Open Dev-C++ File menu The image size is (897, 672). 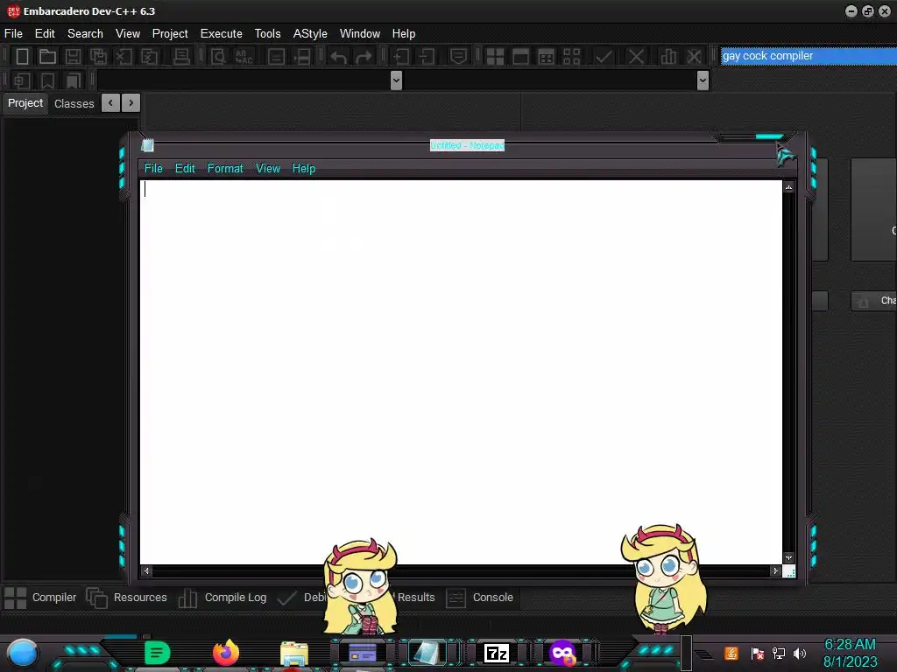tap(13, 34)
